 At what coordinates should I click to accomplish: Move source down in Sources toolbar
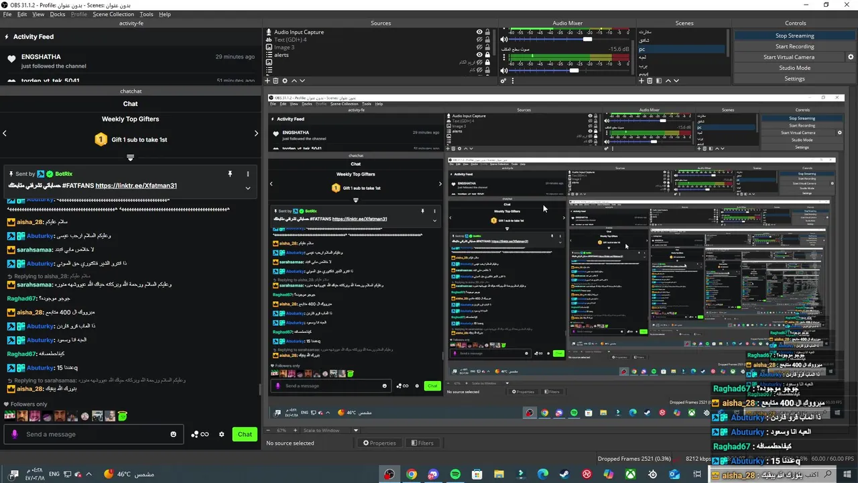tap(302, 80)
